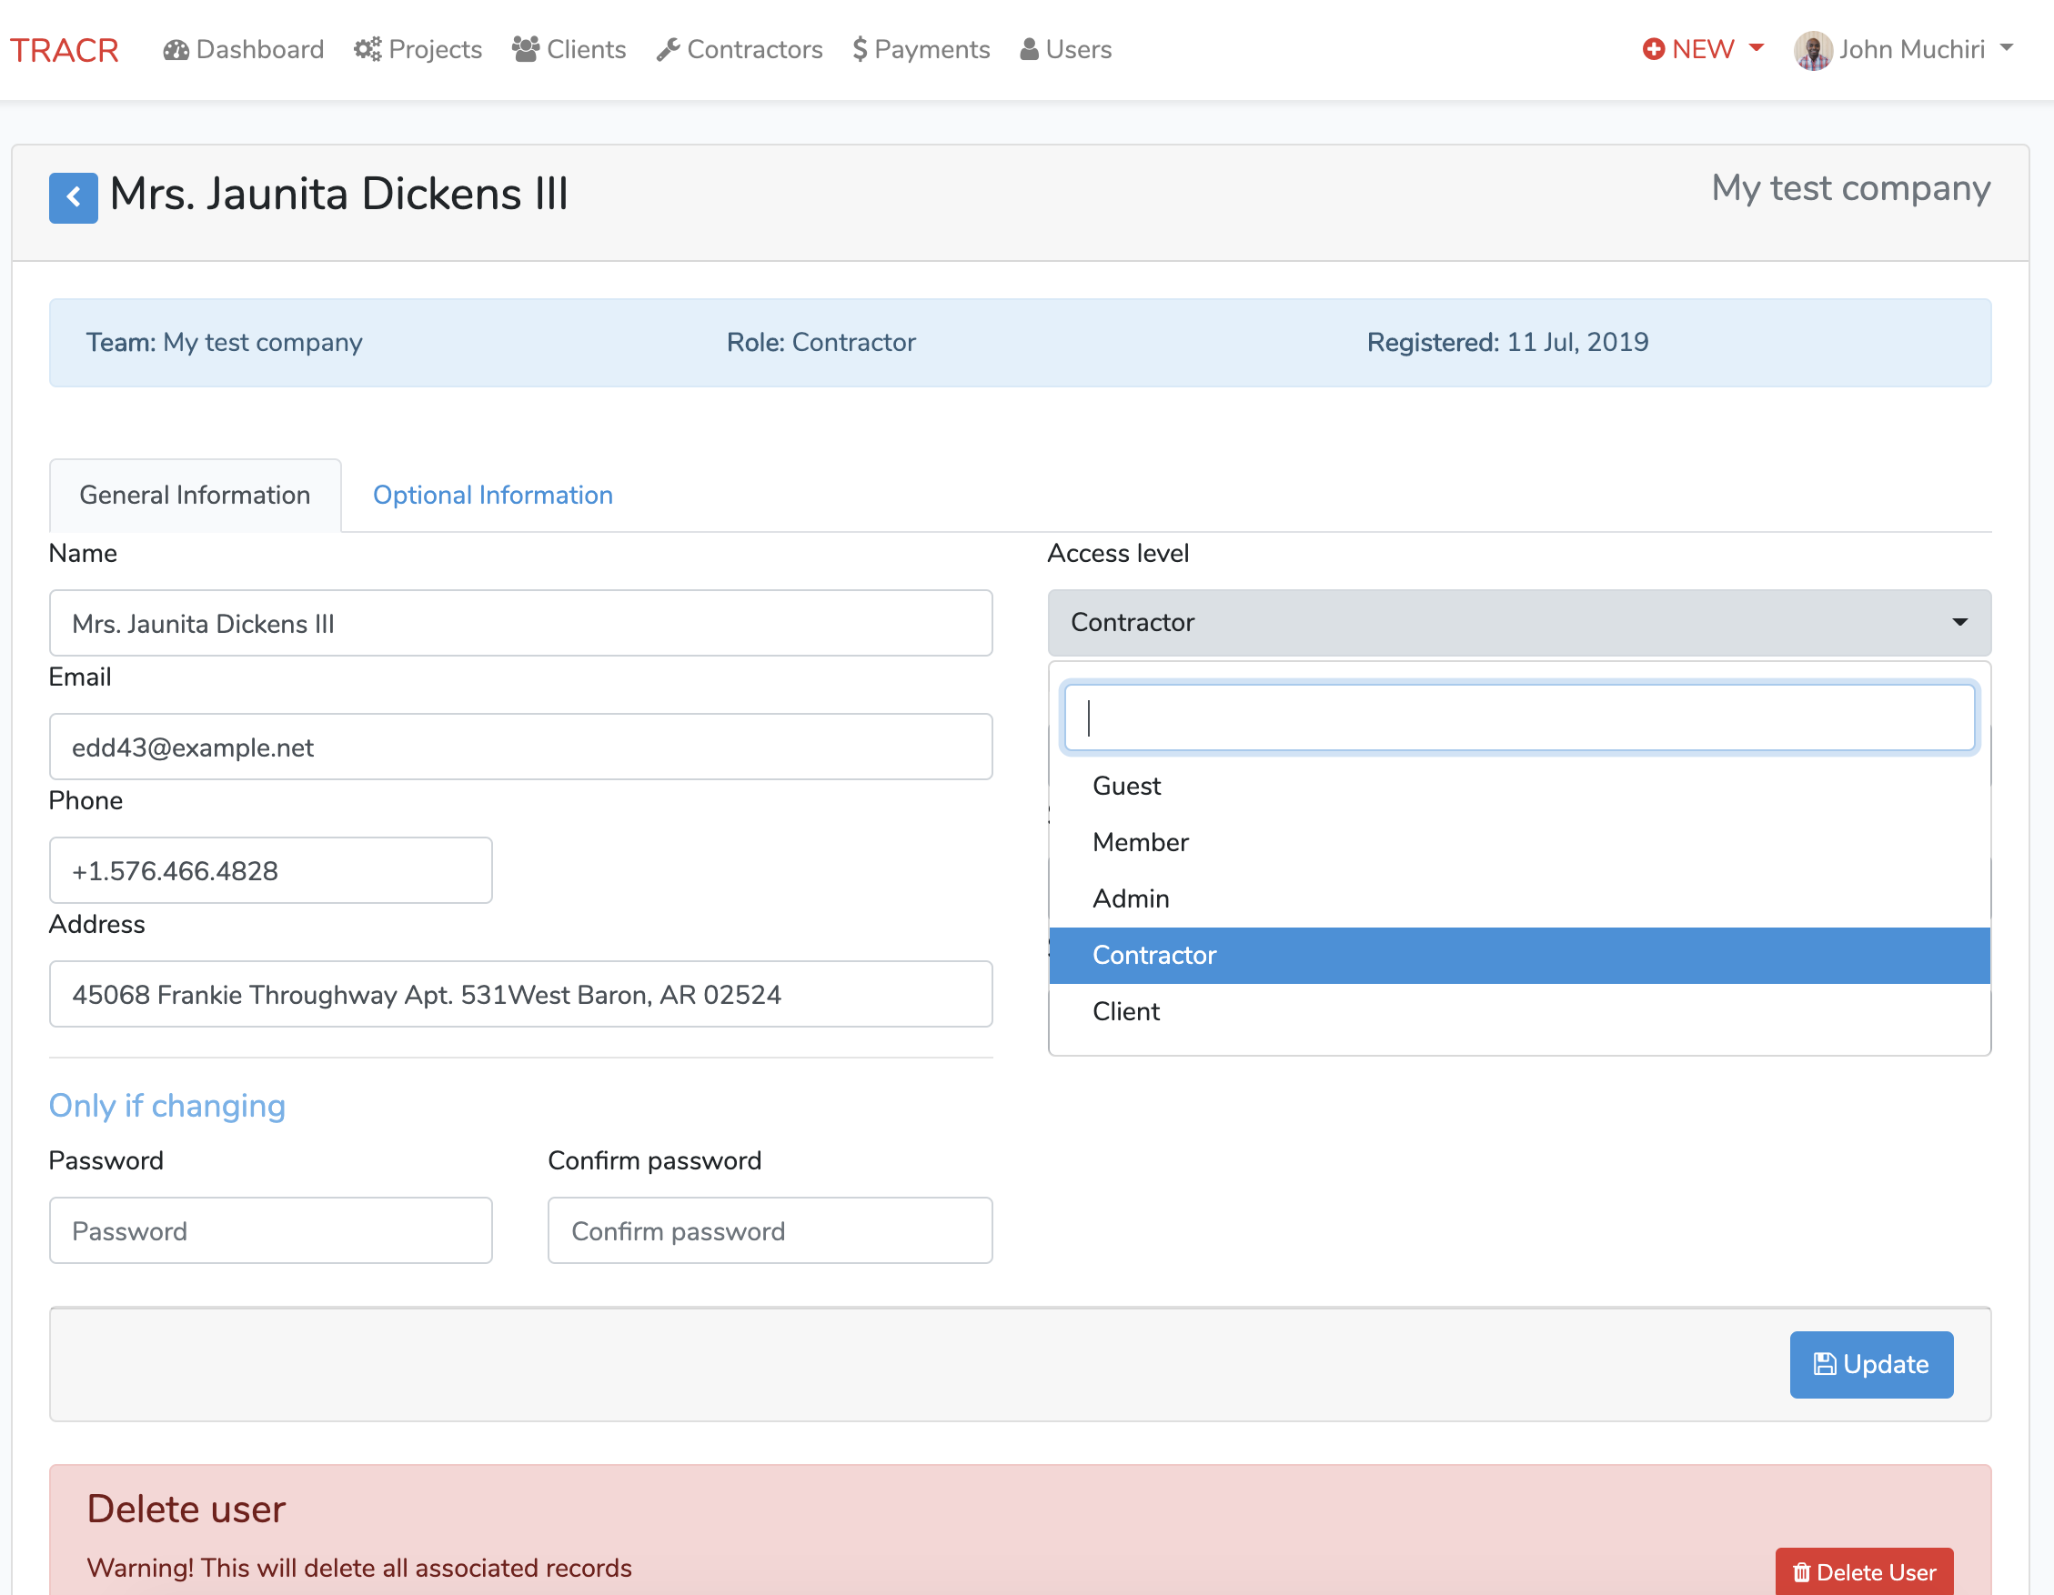Select the General Information tab

pyautogui.click(x=194, y=495)
